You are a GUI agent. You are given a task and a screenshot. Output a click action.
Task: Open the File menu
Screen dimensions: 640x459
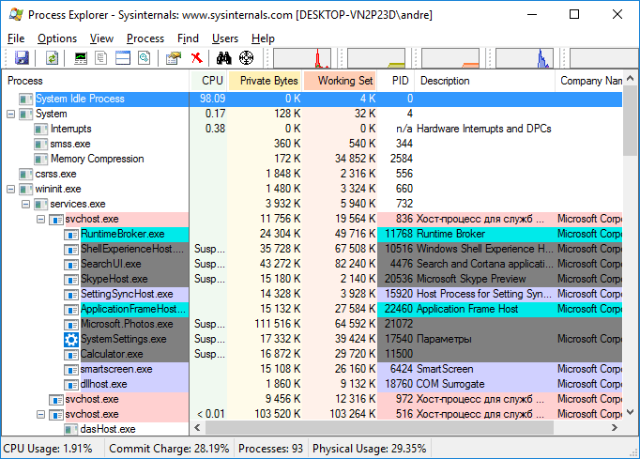16,38
